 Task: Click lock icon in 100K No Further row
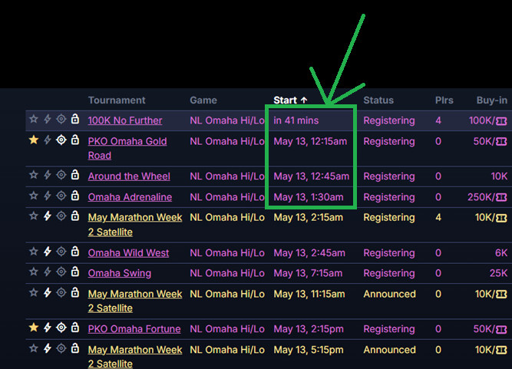coord(75,119)
